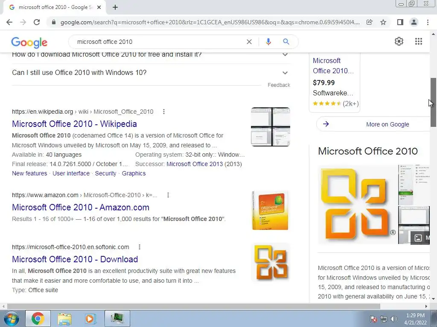Jump to the New features section
The width and height of the screenshot is (437, 327).
point(29,173)
